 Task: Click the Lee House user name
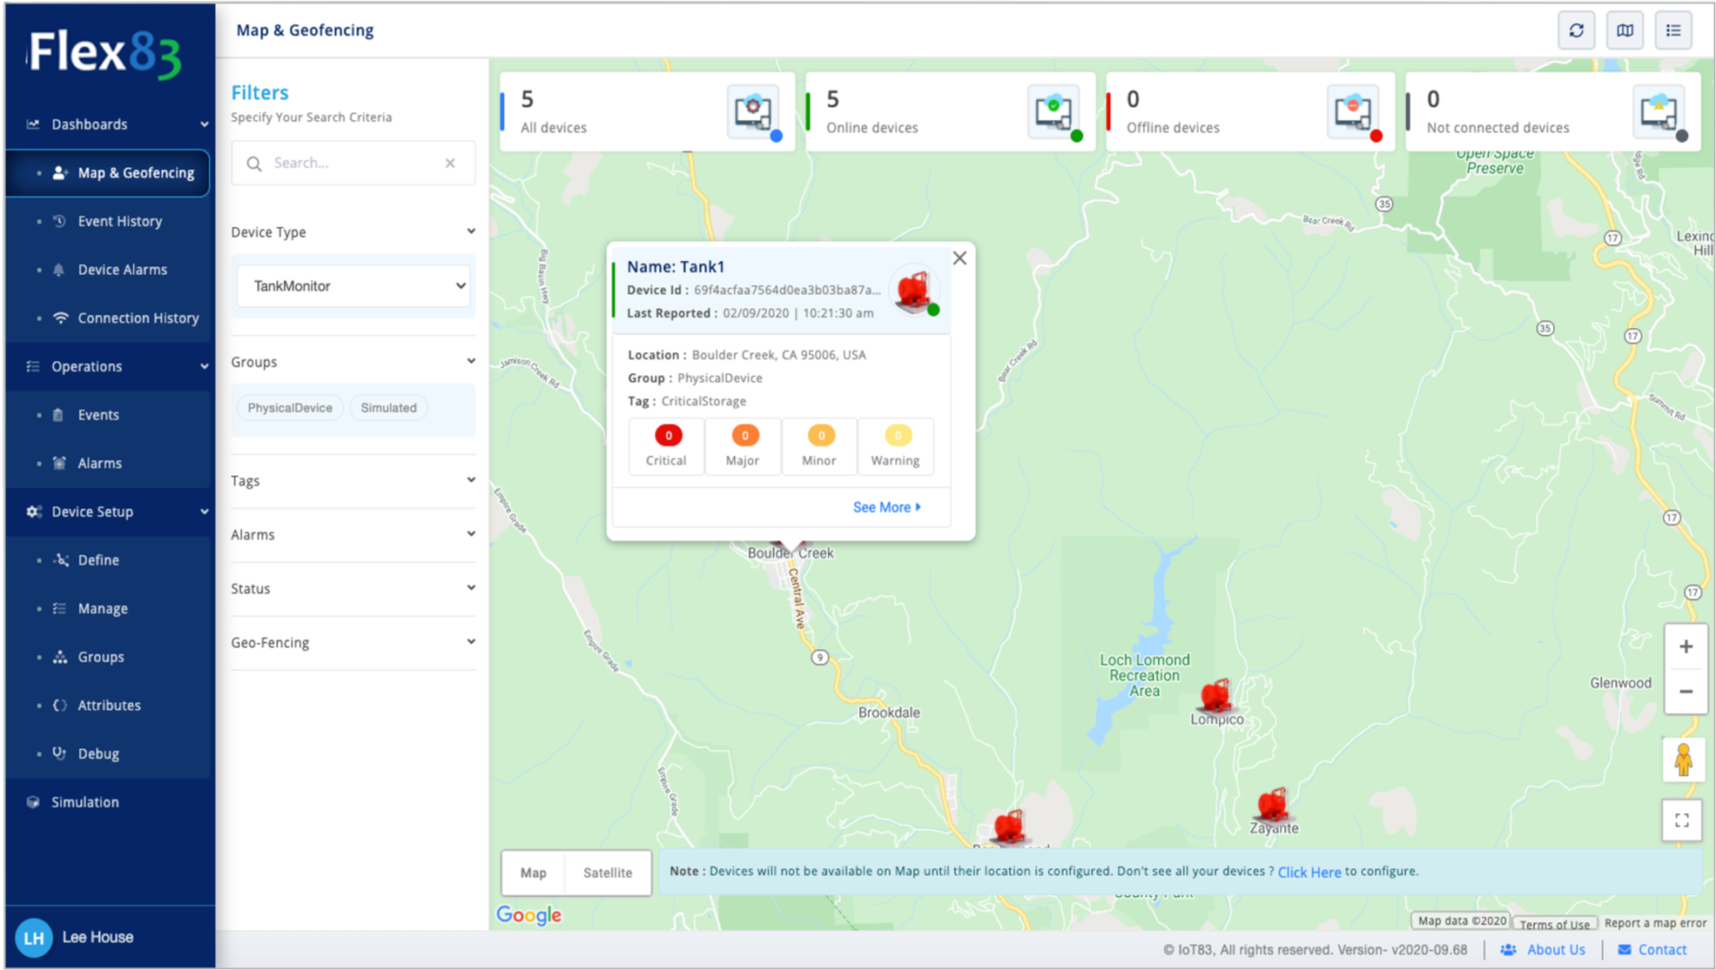click(x=98, y=938)
